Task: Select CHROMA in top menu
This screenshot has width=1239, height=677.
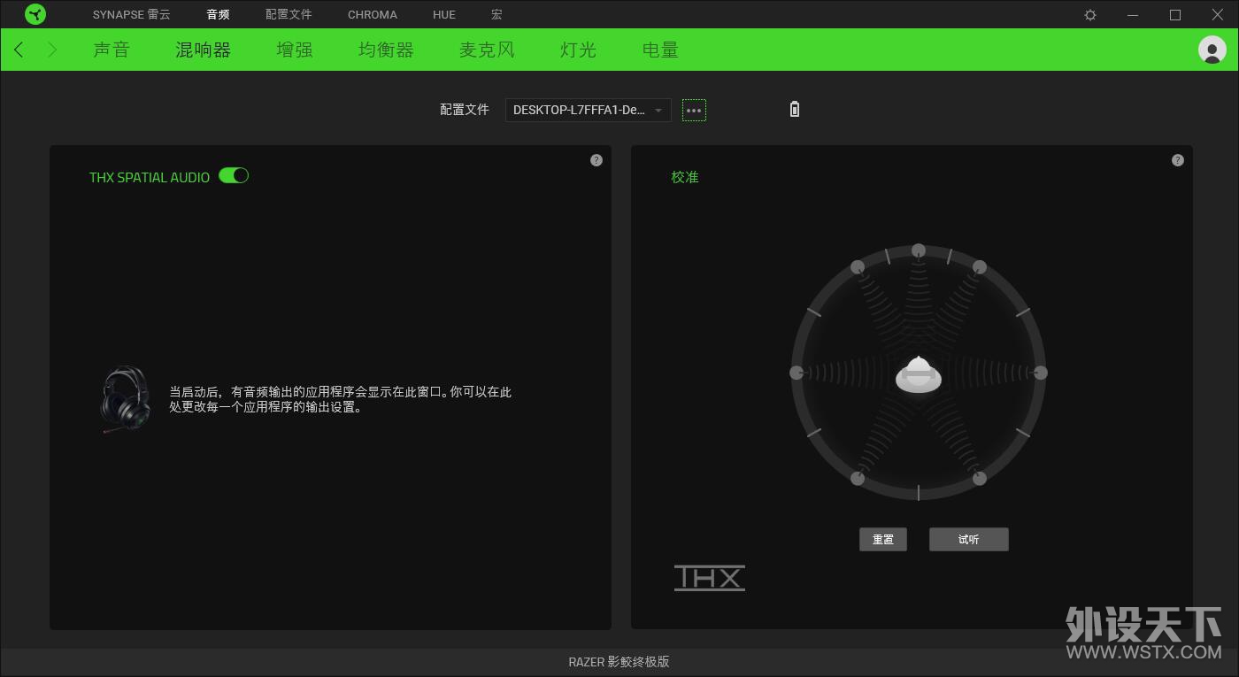Action: pos(373,15)
